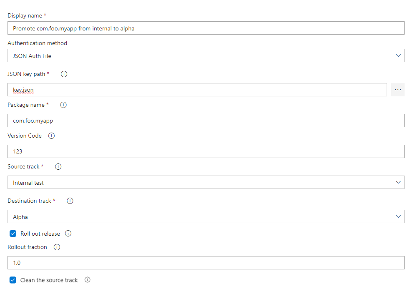Click the Display name text field
Viewport: 410px width, 294px height.
(x=206, y=28)
